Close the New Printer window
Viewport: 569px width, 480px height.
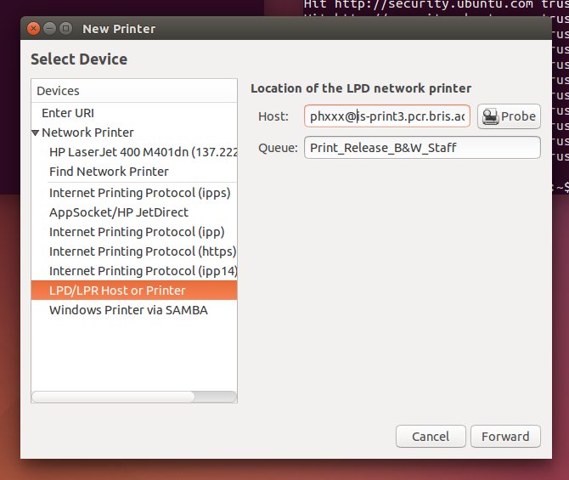pyautogui.click(x=33, y=29)
